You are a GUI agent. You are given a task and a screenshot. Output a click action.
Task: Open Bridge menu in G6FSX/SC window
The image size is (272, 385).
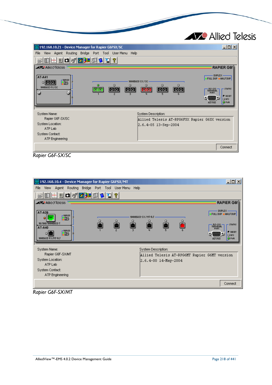(85, 53)
